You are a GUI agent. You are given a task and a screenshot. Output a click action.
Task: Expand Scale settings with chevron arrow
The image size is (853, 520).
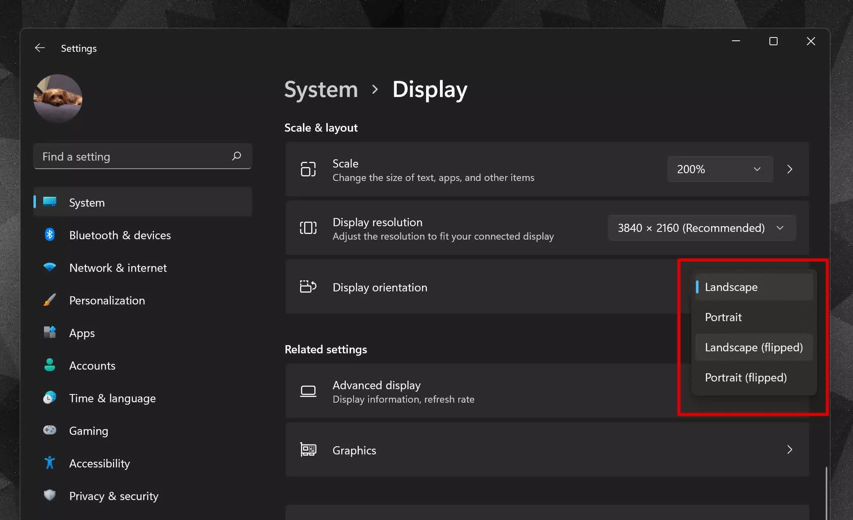(790, 169)
